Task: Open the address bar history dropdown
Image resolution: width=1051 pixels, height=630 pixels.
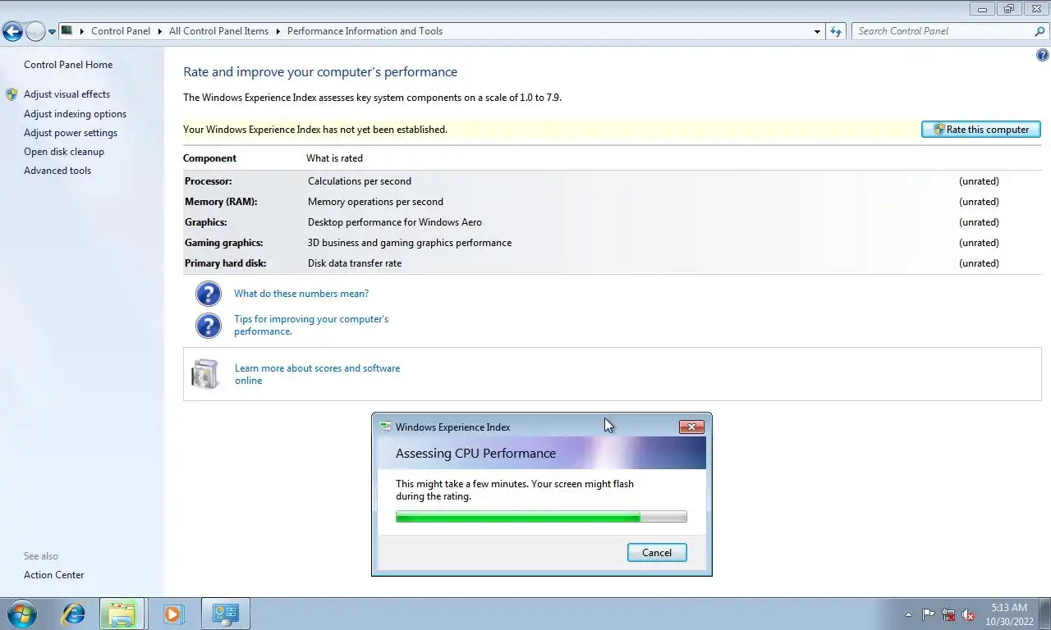Action: pos(817,31)
